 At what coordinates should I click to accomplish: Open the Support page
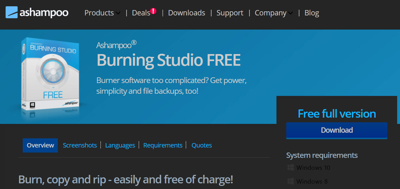[x=230, y=13]
